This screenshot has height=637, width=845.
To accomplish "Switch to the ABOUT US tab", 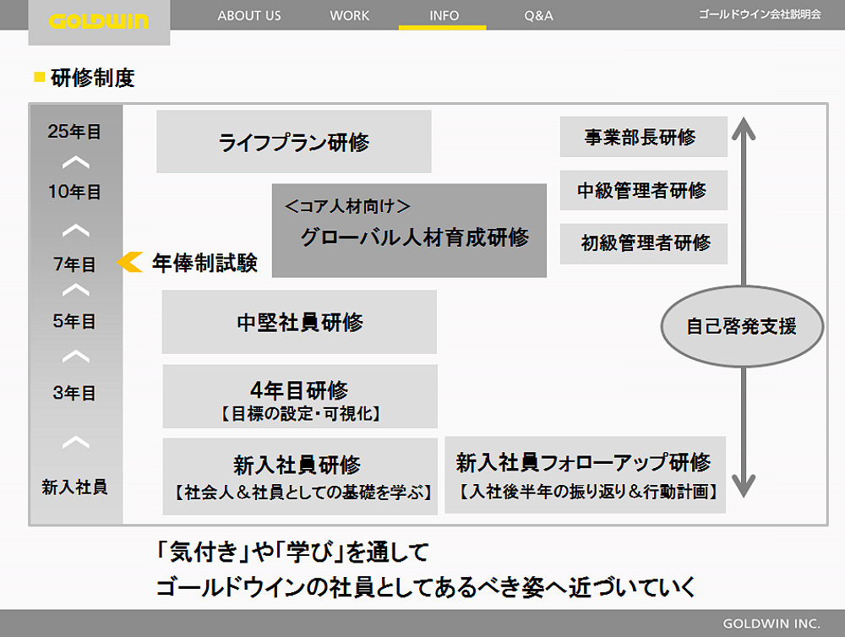I will click(250, 15).
